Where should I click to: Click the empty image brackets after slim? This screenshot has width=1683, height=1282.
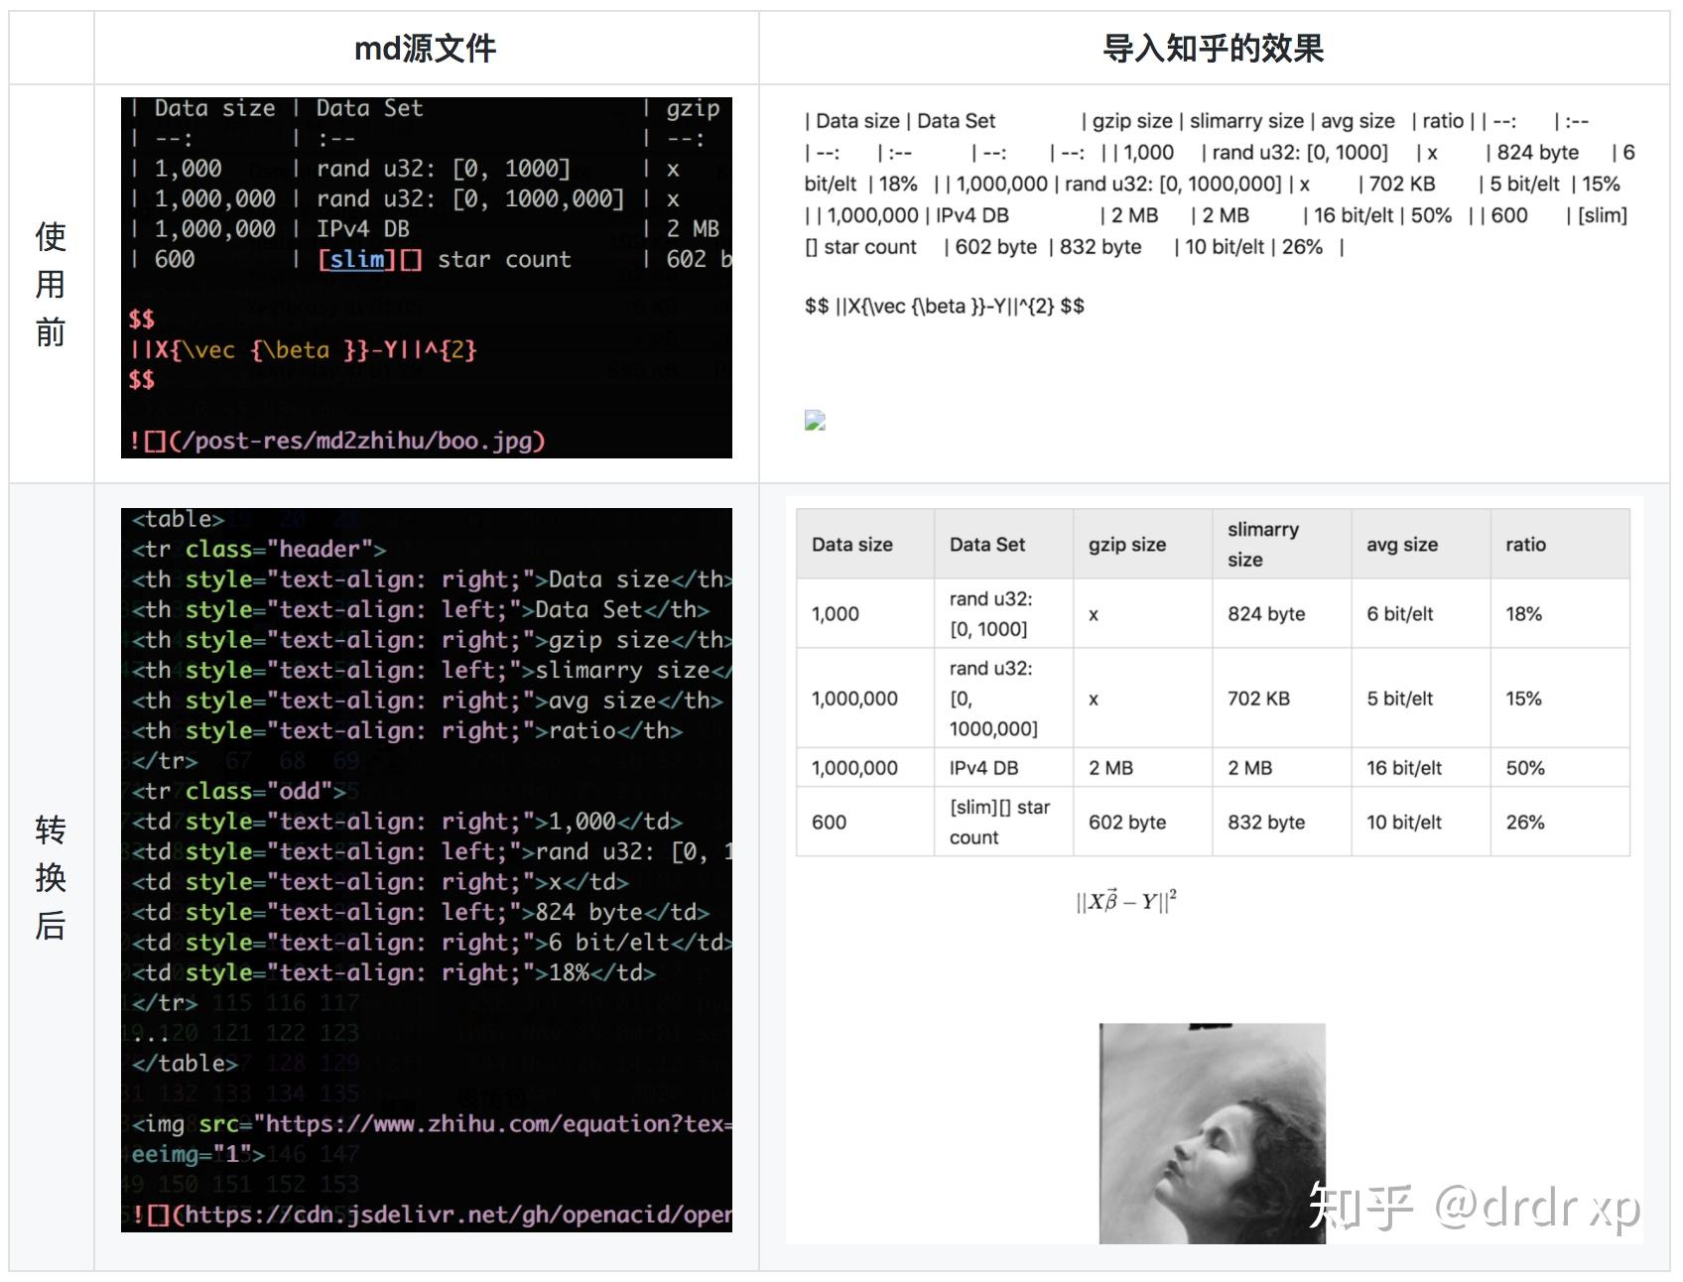click(x=413, y=259)
